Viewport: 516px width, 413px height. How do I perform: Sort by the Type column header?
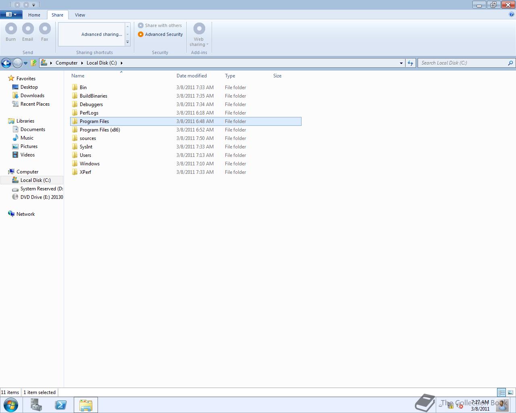point(230,76)
